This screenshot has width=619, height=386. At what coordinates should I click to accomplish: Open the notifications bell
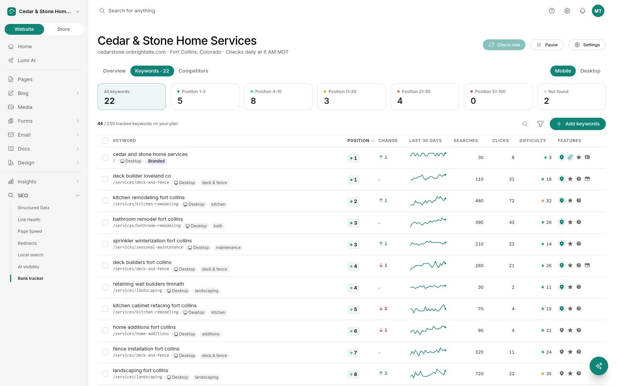[x=583, y=11]
